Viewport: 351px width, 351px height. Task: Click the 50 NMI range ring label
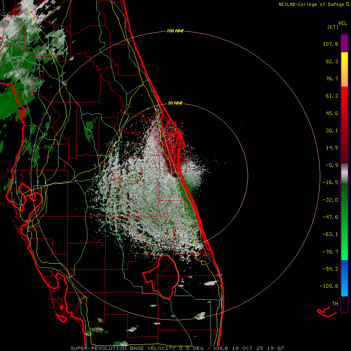[175, 103]
